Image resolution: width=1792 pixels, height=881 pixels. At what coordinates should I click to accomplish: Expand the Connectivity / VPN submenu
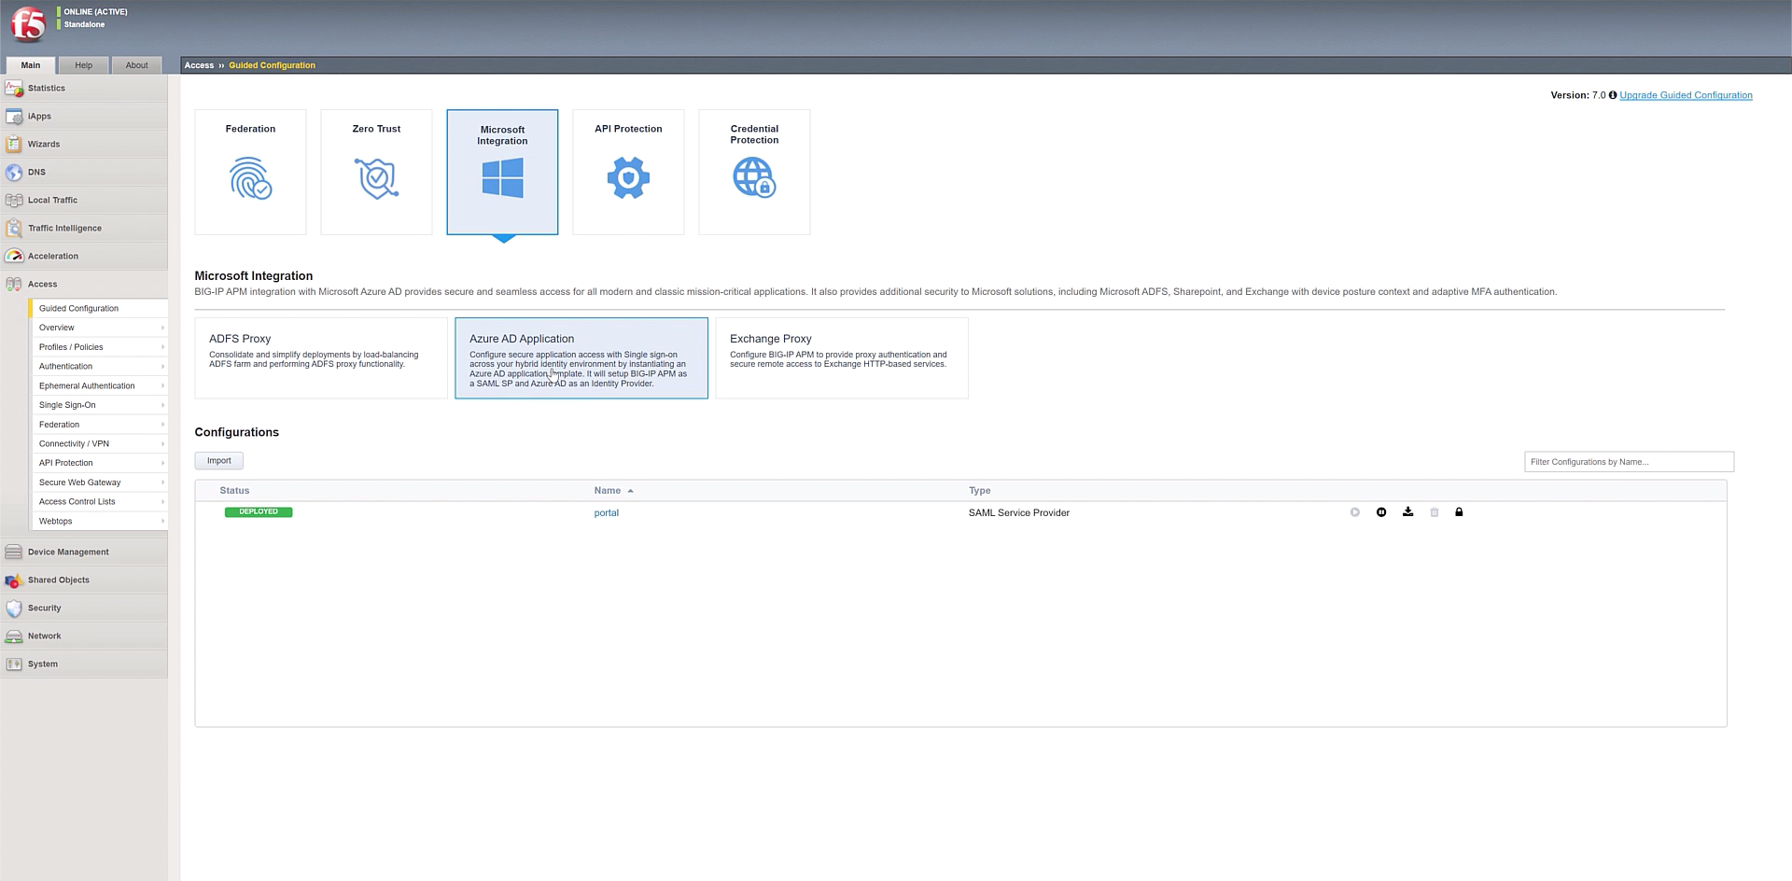[x=99, y=444]
